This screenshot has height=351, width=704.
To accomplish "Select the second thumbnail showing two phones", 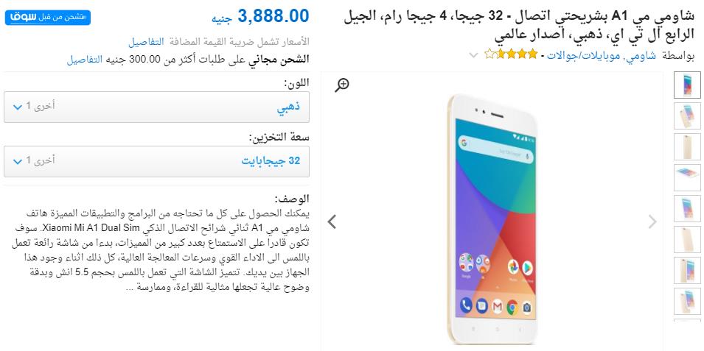I will tap(687, 116).
